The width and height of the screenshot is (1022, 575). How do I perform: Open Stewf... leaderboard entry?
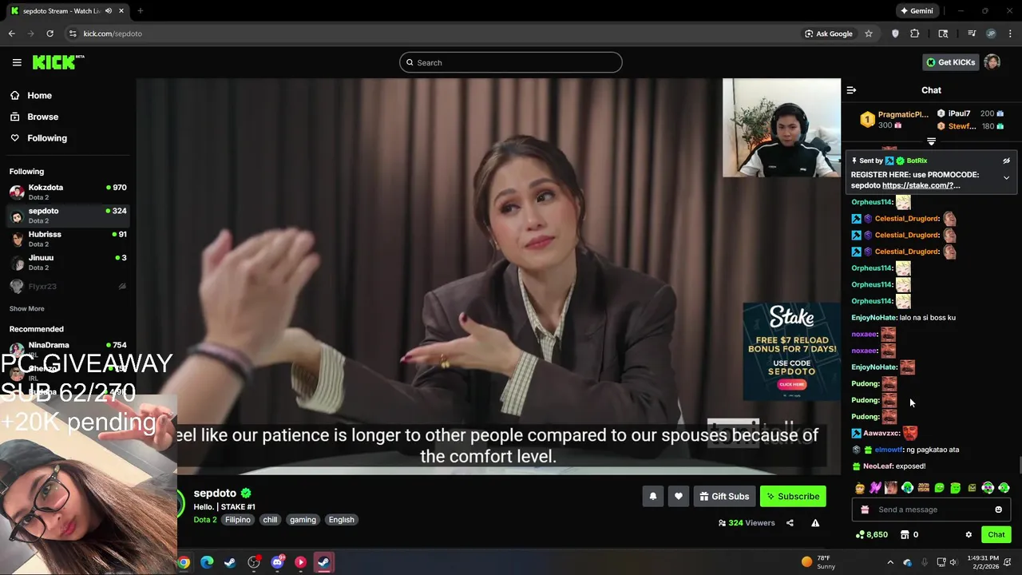click(x=970, y=126)
